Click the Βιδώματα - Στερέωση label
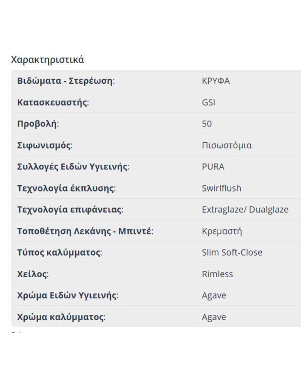 66,81
